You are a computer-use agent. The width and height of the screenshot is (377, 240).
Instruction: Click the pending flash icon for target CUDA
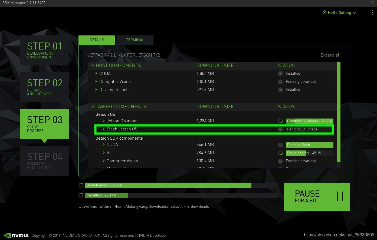pos(280,145)
